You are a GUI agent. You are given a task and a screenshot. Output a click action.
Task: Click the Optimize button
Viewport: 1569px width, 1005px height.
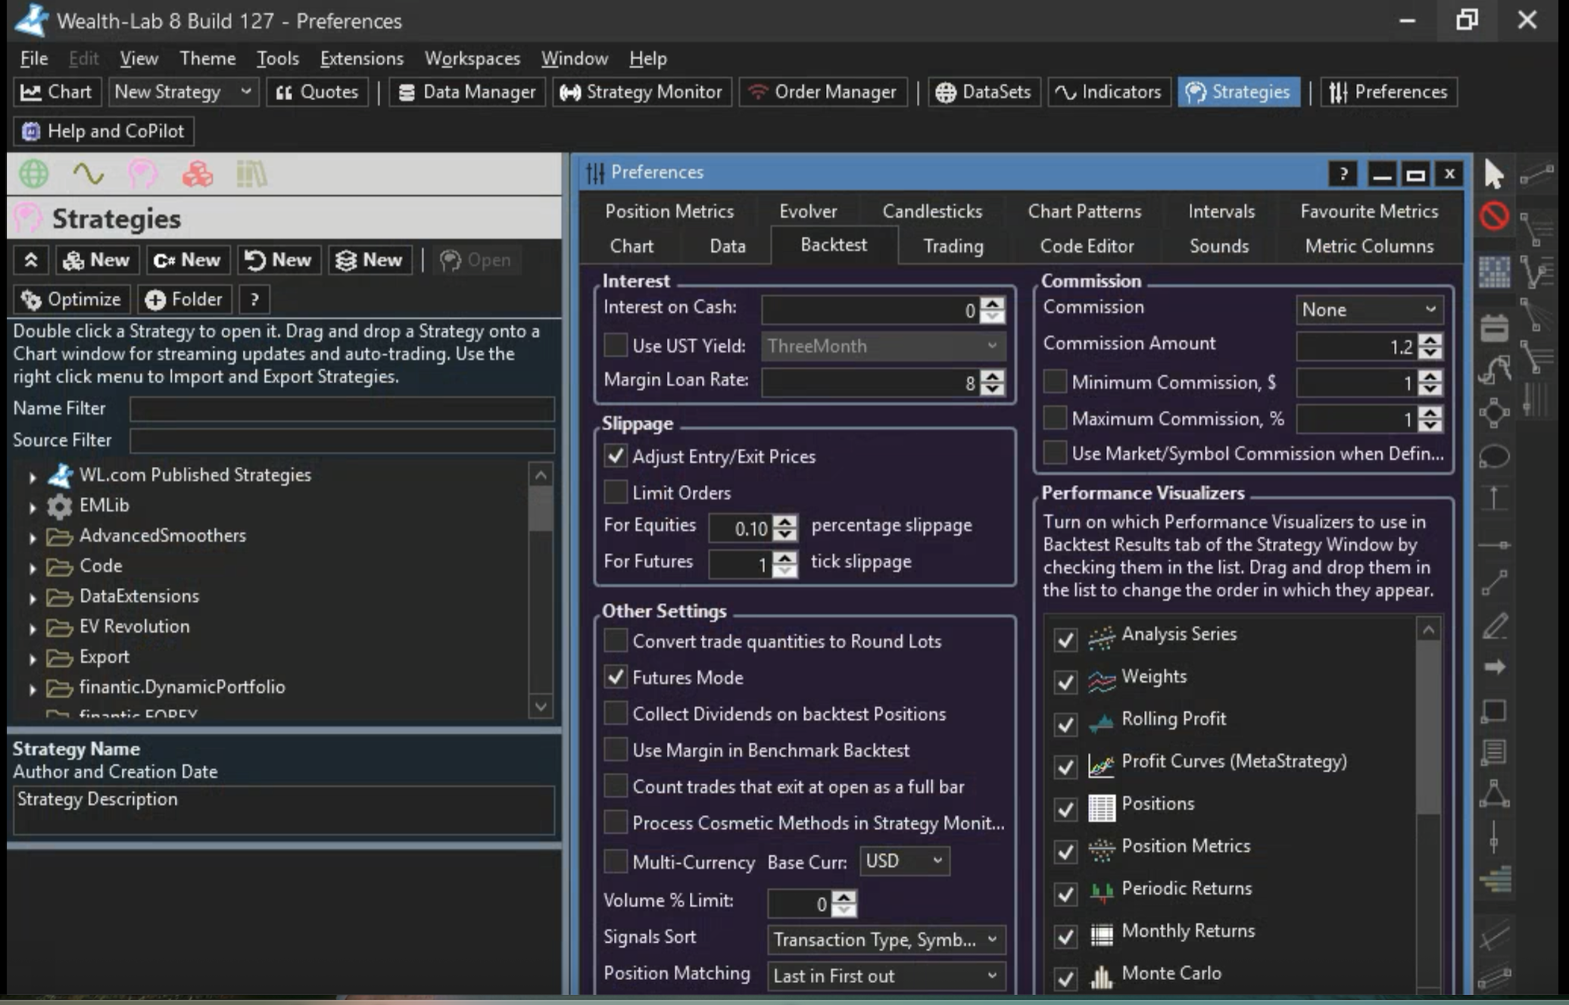[x=72, y=300]
